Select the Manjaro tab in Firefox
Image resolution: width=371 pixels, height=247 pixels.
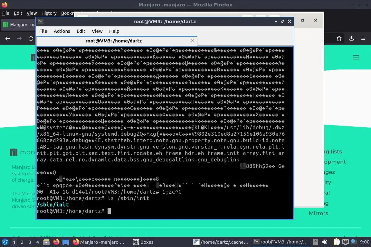pyautogui.click(x=19, y=25)
